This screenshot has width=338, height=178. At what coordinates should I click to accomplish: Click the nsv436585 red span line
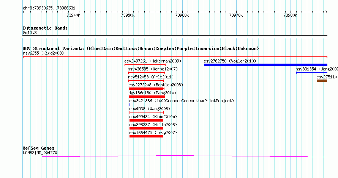[147, 73]
